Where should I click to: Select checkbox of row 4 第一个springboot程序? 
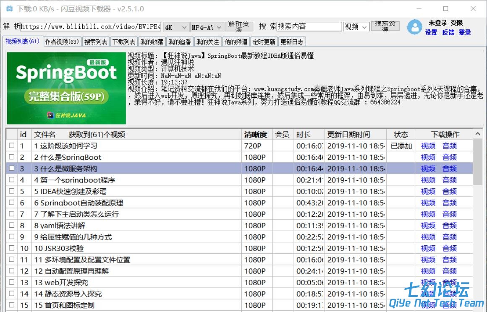[12, 179]
